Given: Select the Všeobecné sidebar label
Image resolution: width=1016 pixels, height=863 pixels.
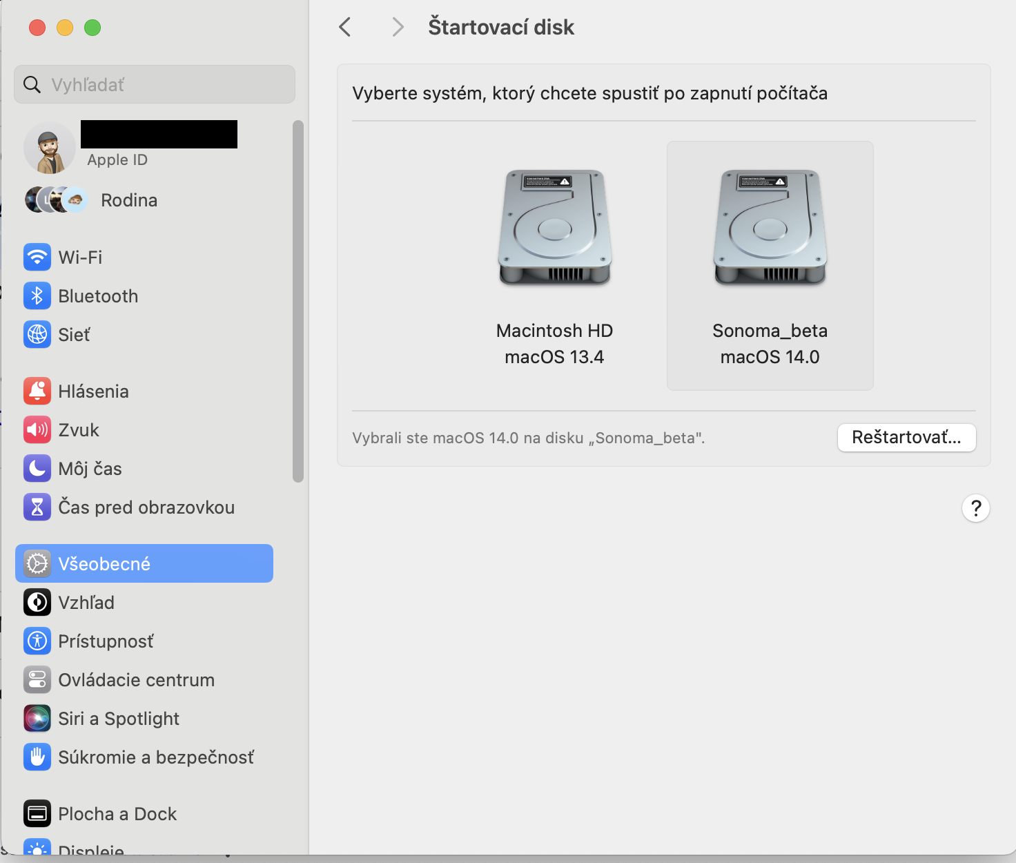Looking at the screenshot, I should [x=104, y=564].
